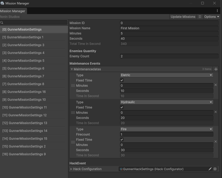The image size is (222, 178).
Task: Toggle Fixed Time for Fire event
Action: pyautogui.click(x=122, y=140)
